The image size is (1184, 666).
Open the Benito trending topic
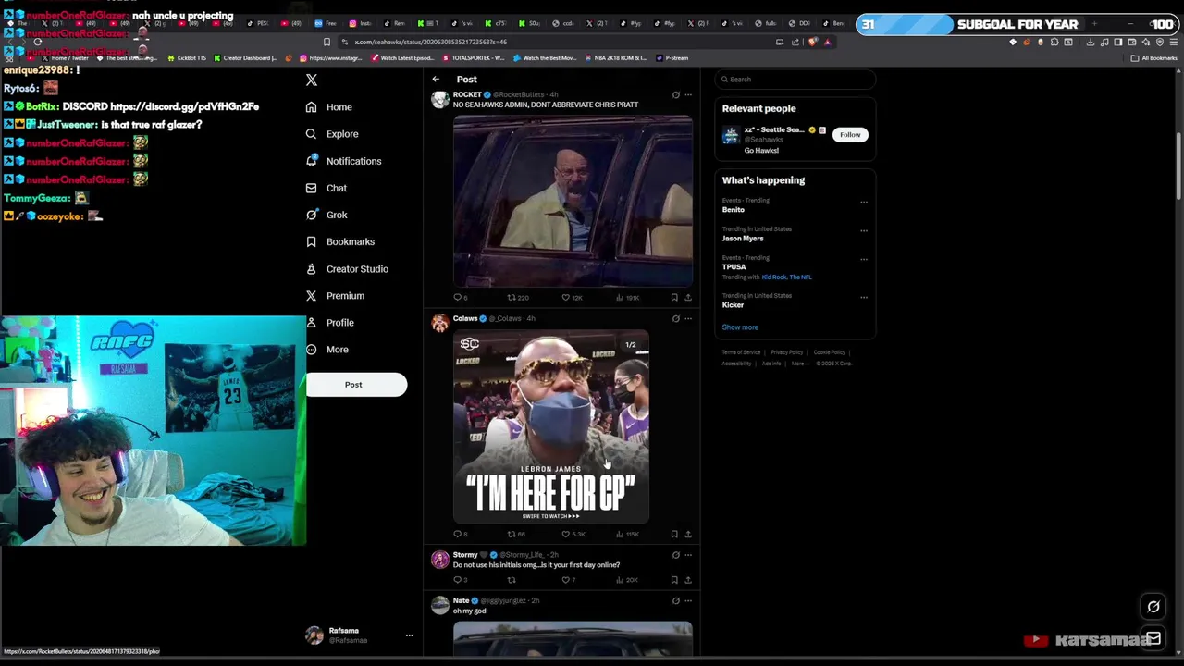tap(734, 210)
